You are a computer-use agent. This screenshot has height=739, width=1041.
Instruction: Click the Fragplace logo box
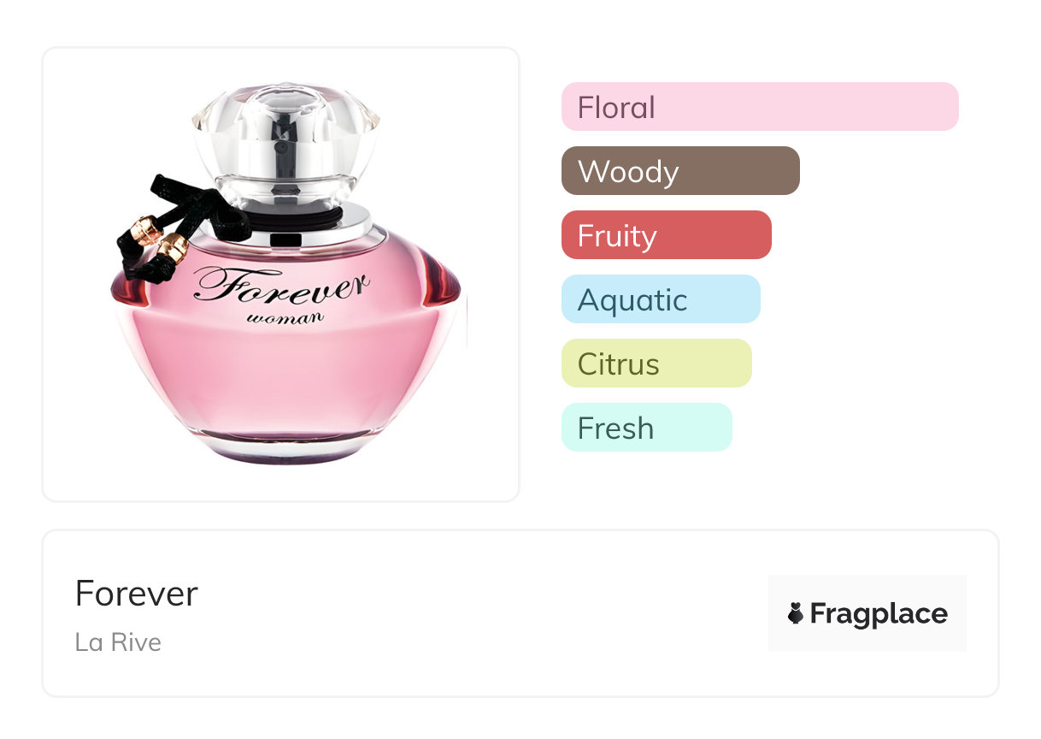point(867,613)
